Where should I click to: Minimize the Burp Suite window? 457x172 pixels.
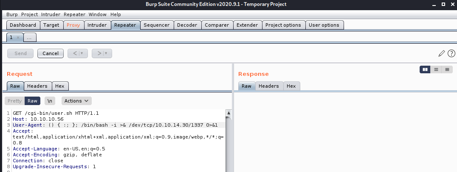435,4
